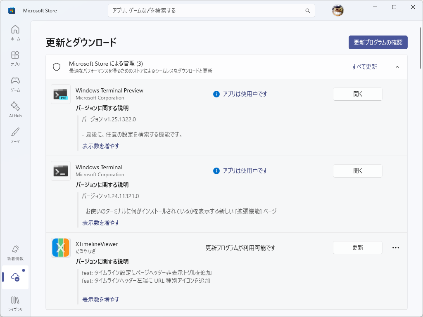The height and width of the screenshot is (317, 423).
Task: Minimize the Microsoft Store window
Action: (375, 7)
